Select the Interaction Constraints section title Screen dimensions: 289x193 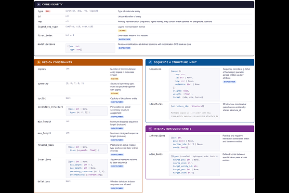(172, 129)
